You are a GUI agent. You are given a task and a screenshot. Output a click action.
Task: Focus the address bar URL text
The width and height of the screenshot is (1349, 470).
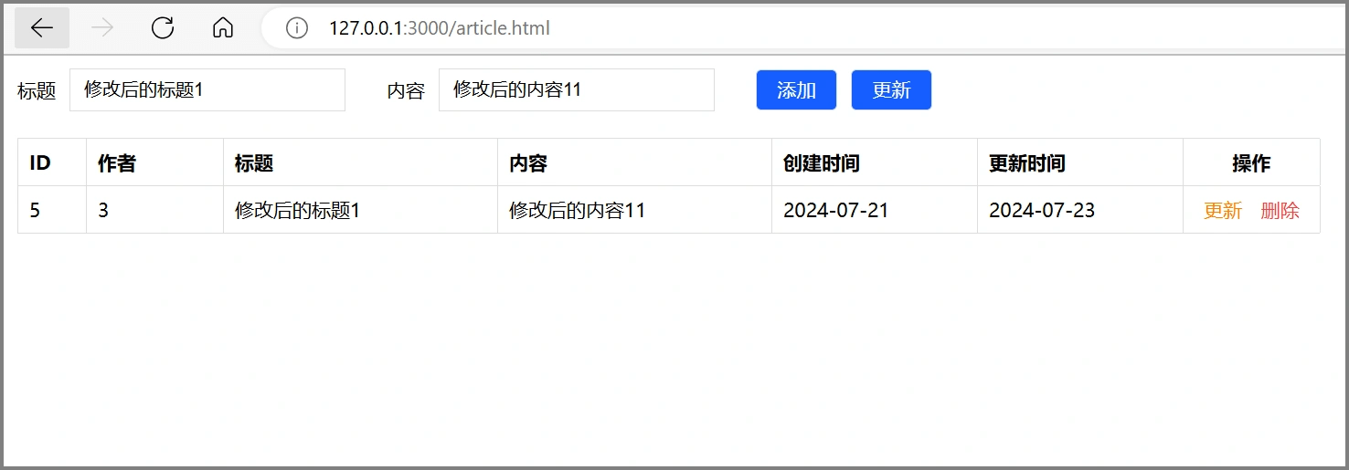tap(439, 28)
